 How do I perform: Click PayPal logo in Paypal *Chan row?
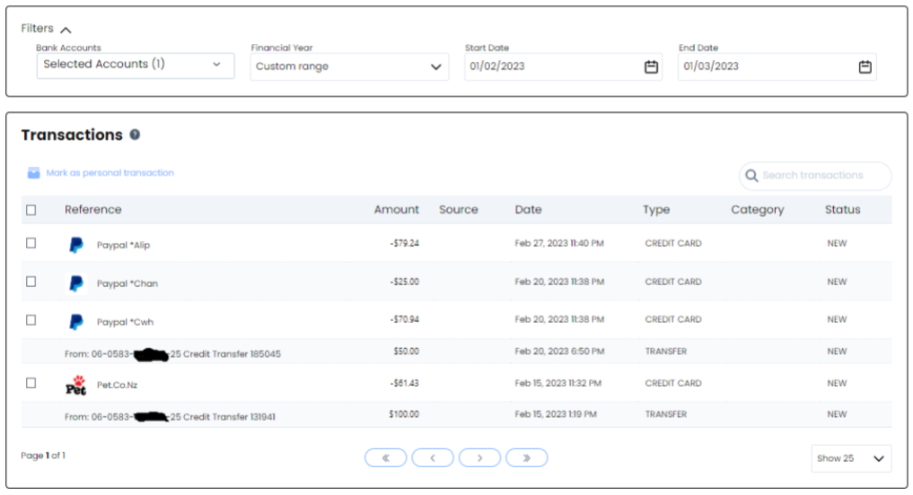[x=76, y=283]
